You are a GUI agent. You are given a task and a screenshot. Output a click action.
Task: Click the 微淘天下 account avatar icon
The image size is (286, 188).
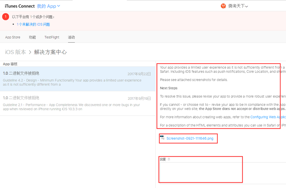coord(223,6)
